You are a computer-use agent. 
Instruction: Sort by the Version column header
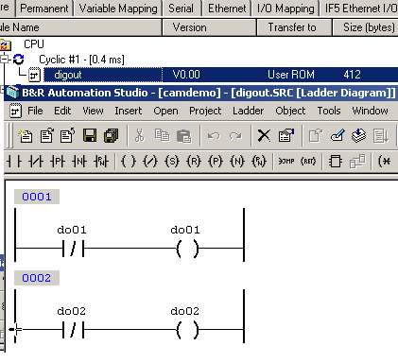click(209, 27)
